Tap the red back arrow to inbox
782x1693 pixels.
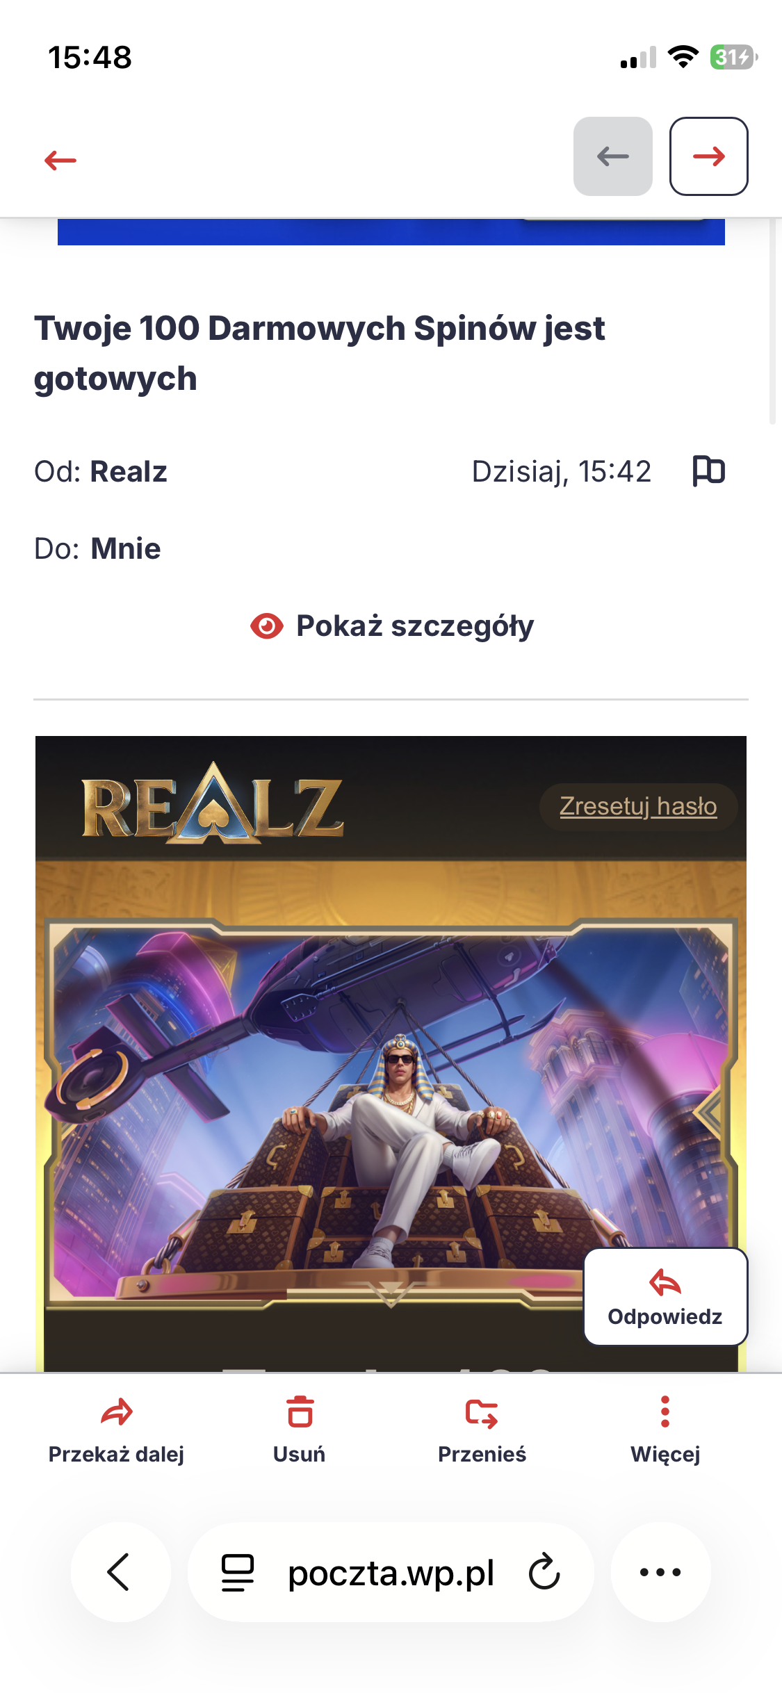click(60, 161)
